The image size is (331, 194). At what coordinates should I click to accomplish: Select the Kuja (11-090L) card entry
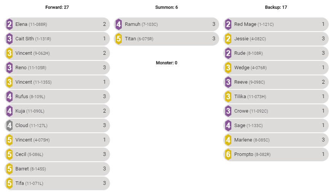tap(57, 111)
